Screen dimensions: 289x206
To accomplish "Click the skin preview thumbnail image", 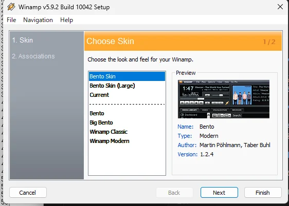I will click(224, 99).
